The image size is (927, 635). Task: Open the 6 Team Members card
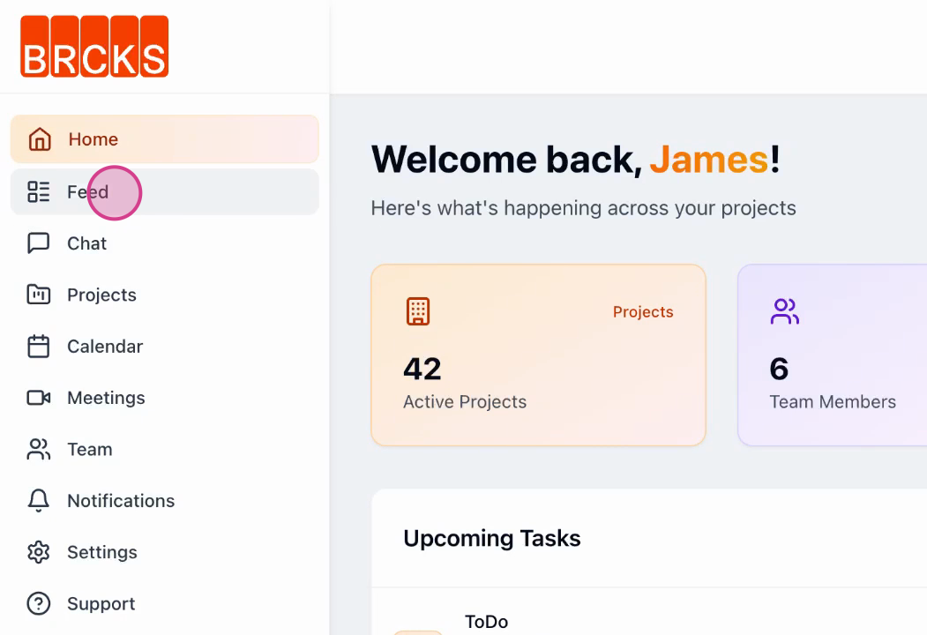click(833, 355)
